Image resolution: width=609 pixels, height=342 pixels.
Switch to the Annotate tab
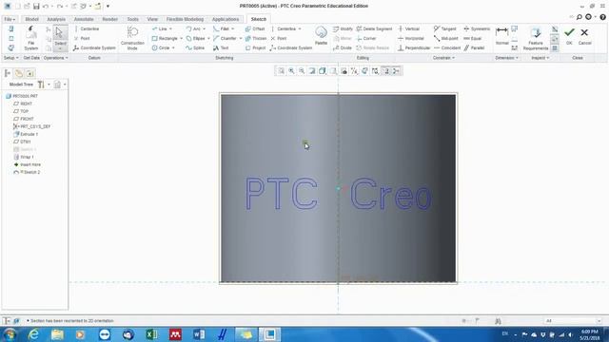84,19
